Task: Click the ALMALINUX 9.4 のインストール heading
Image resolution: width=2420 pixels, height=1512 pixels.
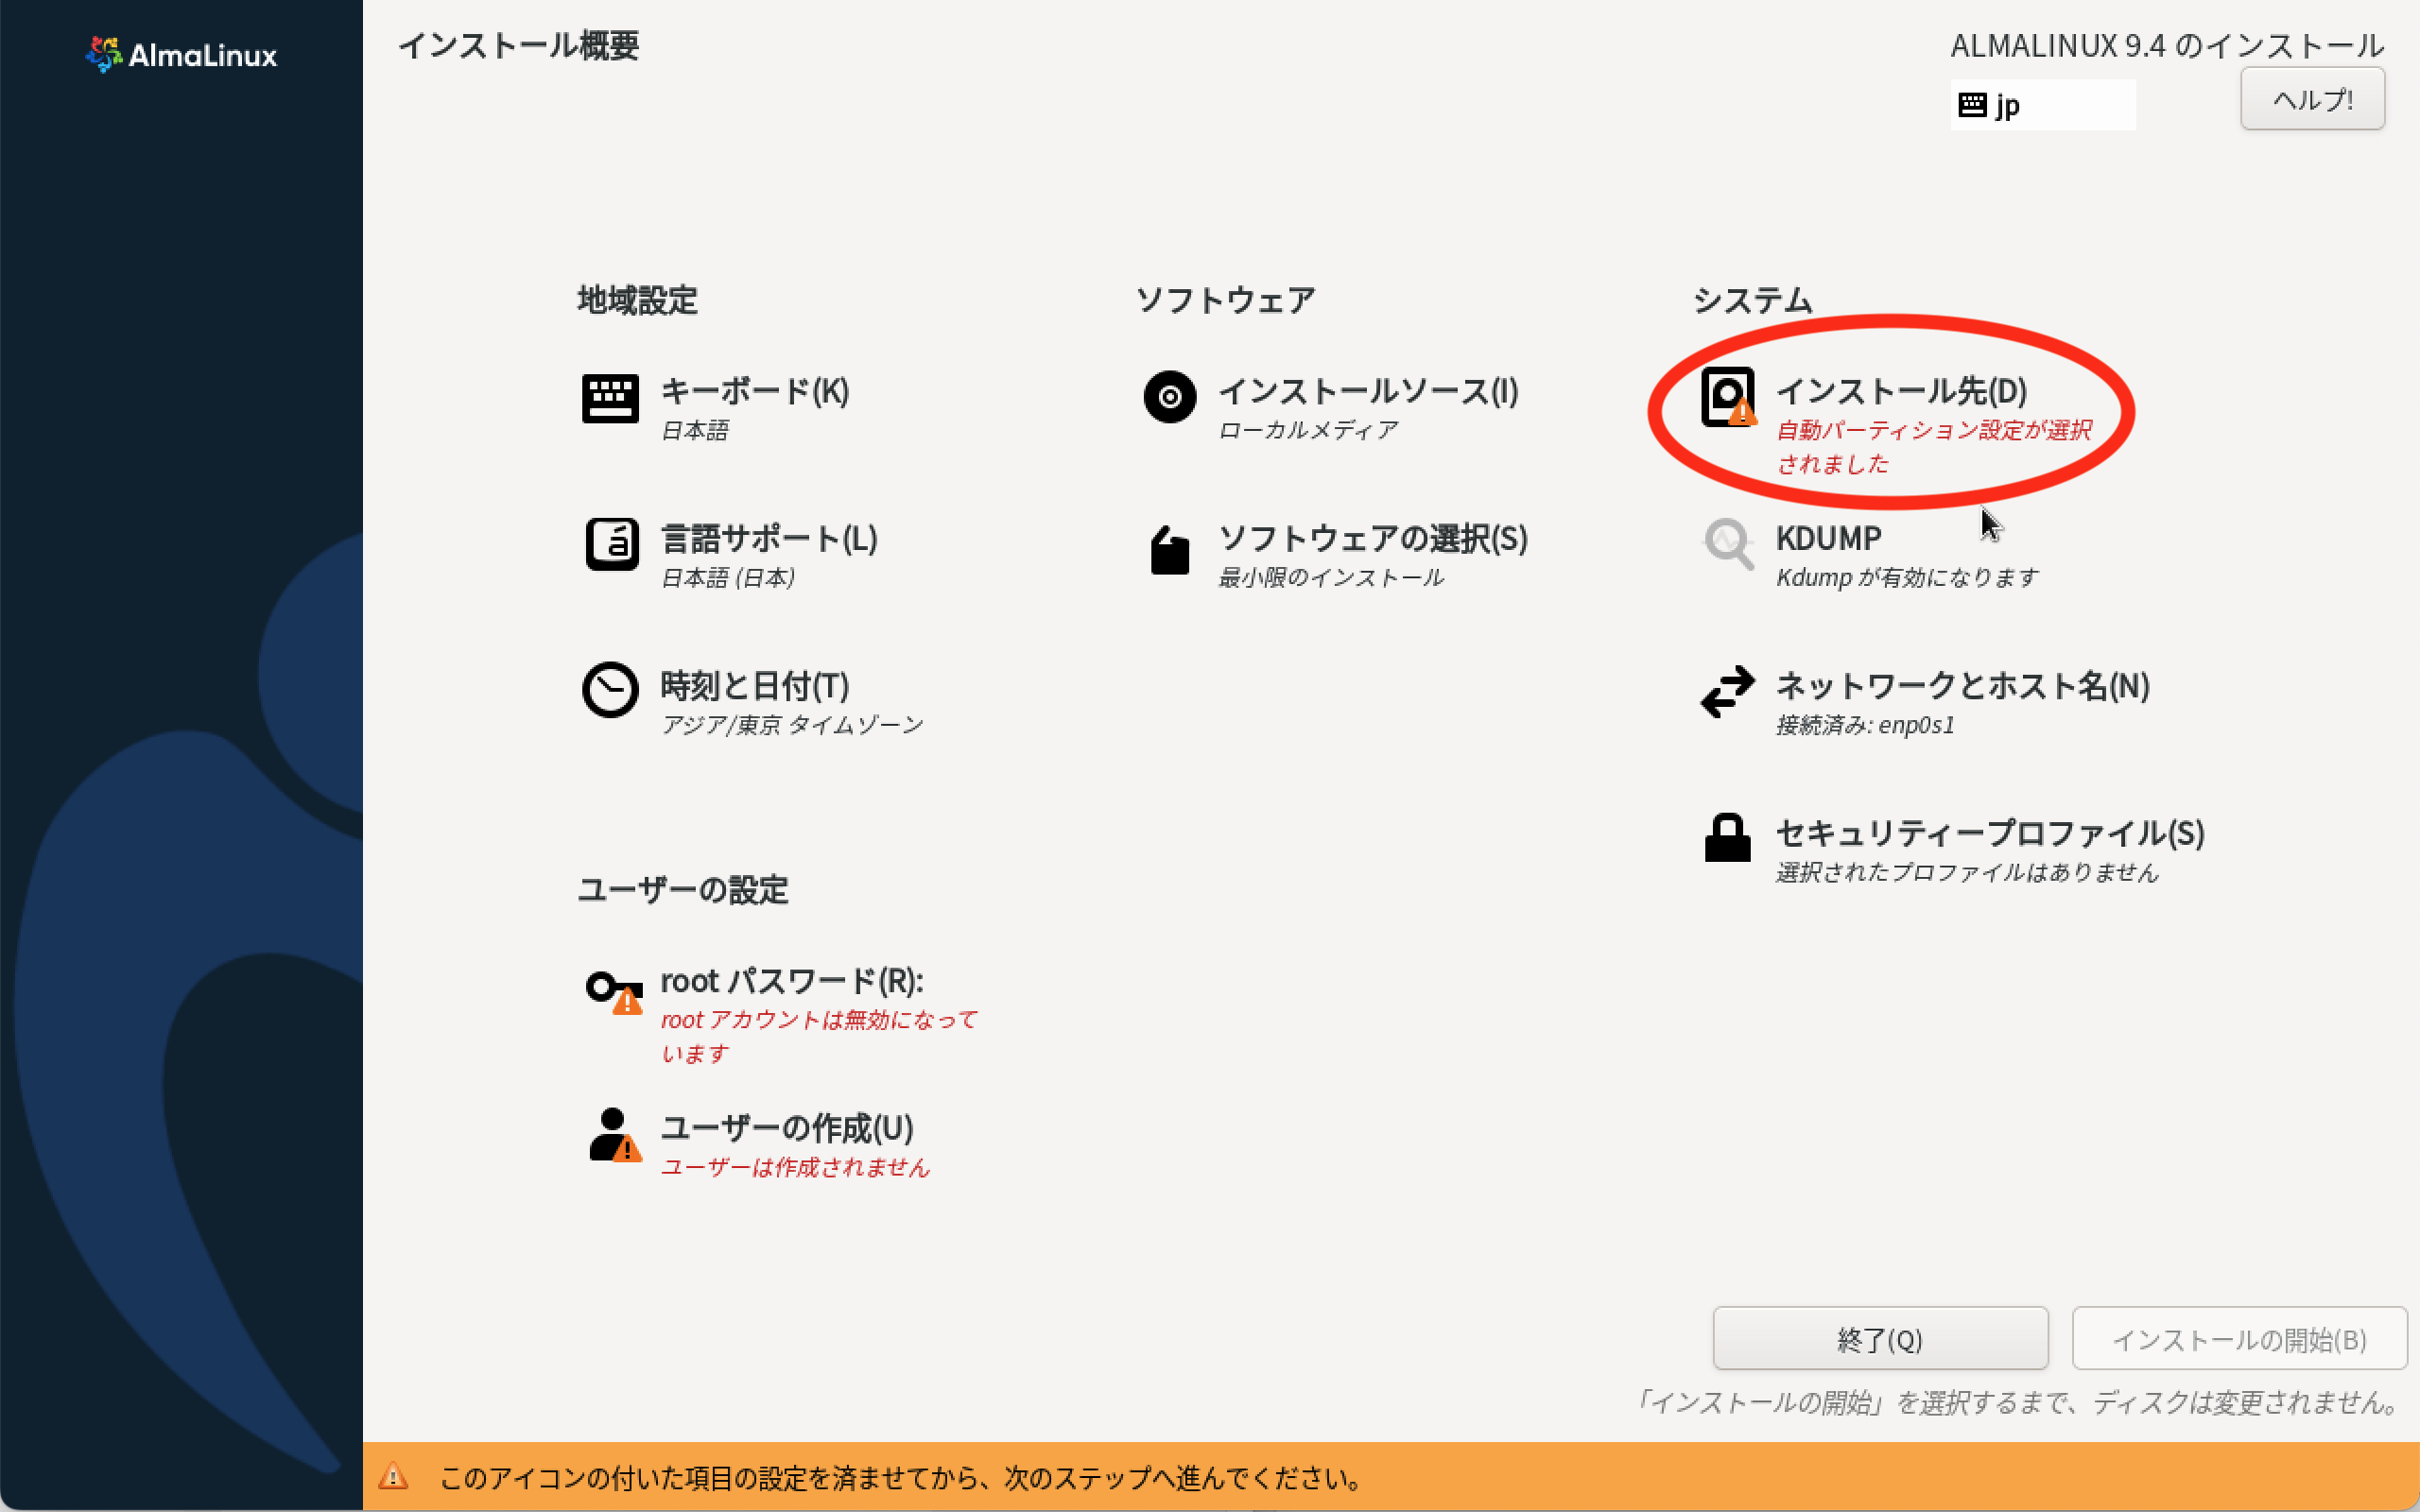Action: coord(2167,45)
